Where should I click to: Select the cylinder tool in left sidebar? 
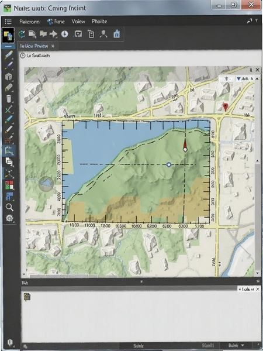(x=9, y=98)
